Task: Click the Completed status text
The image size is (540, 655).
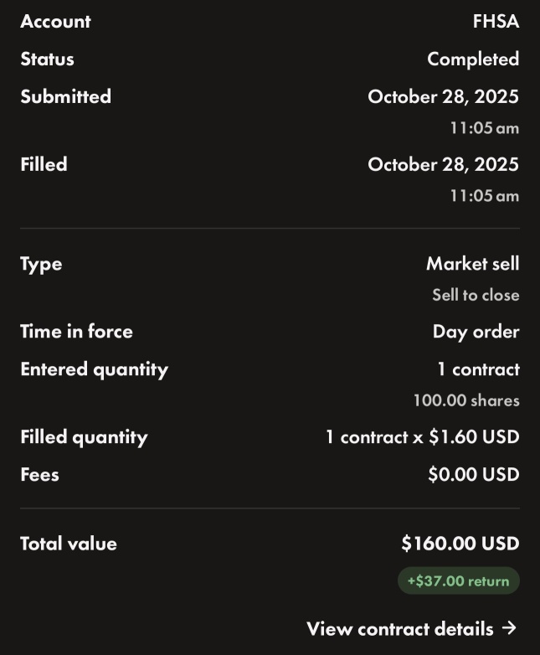Action: [x=473, y=59]
